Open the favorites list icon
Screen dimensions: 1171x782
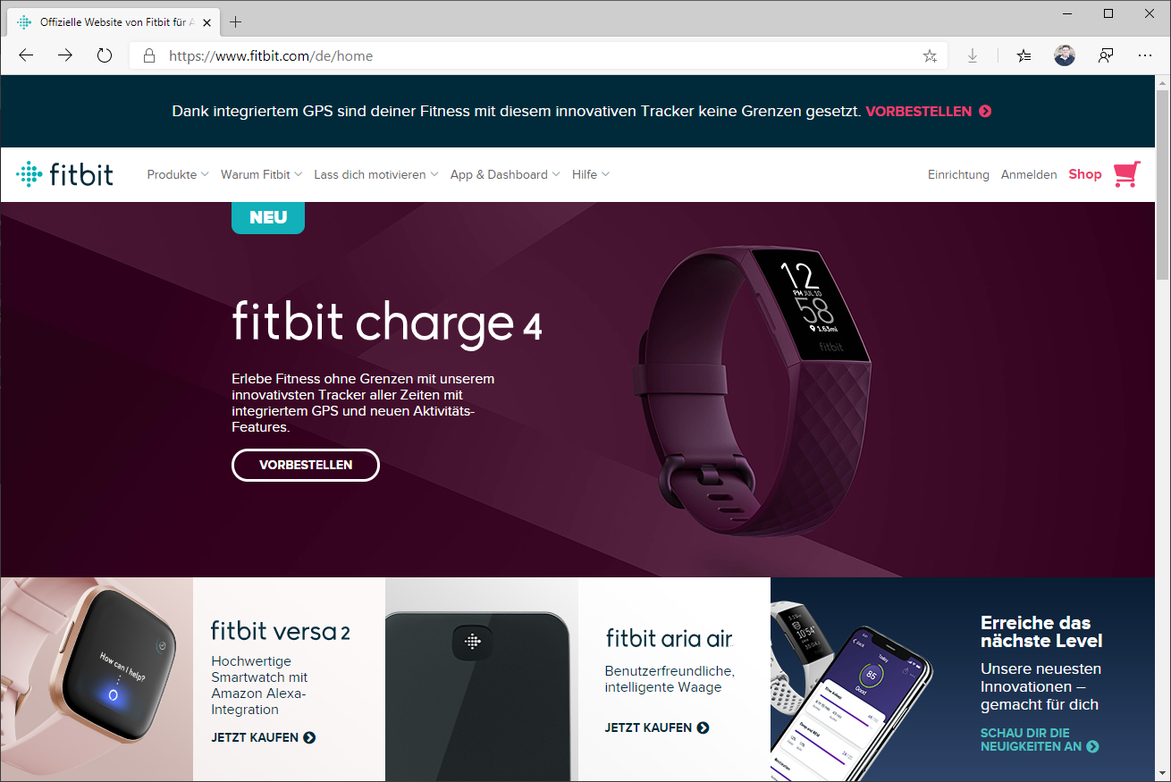point(1024,55)
